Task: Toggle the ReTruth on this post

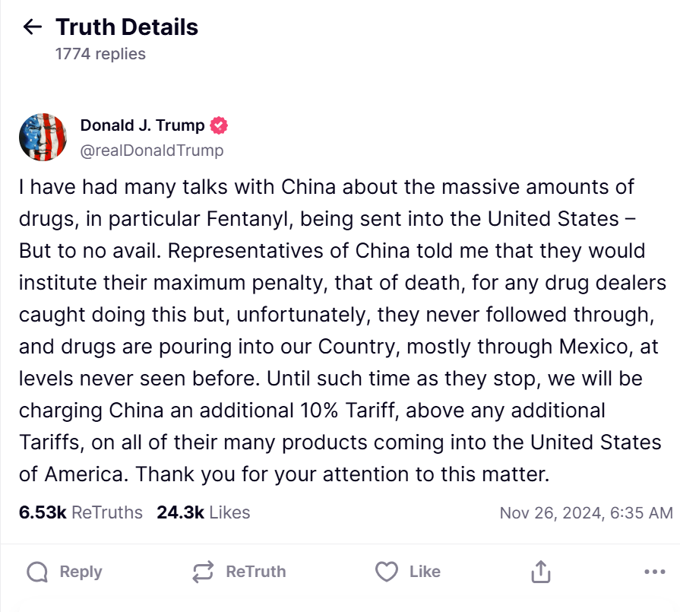Action: (239, 571)
